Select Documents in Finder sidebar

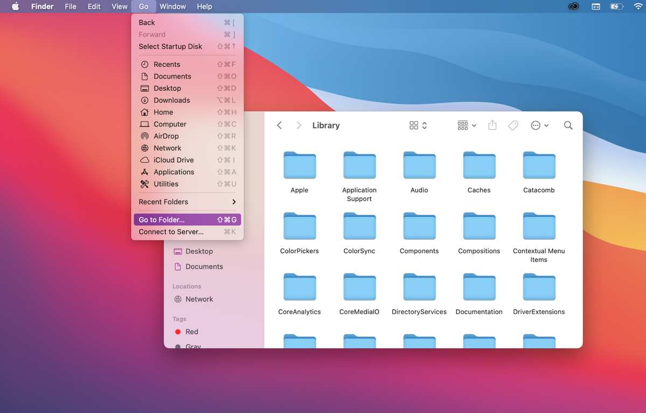tap(203, 267)
